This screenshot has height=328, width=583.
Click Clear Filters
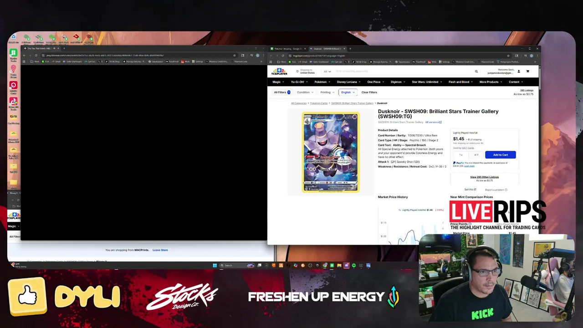point(369,92)
